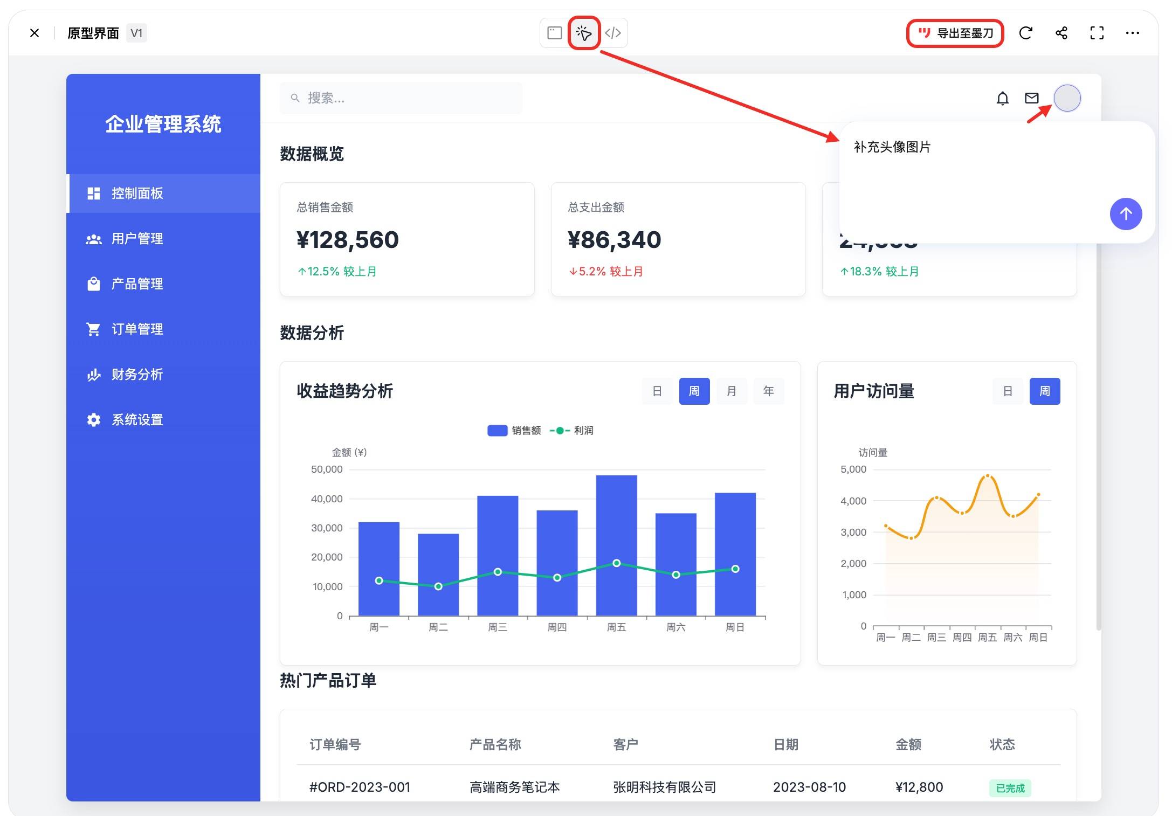Screen dimensions: 1172x816
Task: Click the 状态 column header
Action: click(1002, 745)
